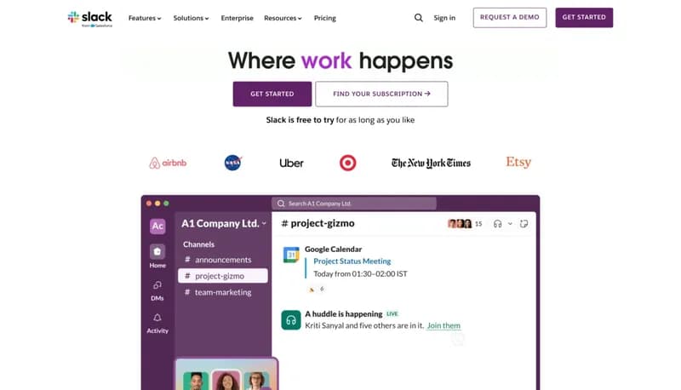Click the Today from 01:30–02:00 IST text
The width and height of the screenshot is (681, 390).
click(x=360, y=273)
